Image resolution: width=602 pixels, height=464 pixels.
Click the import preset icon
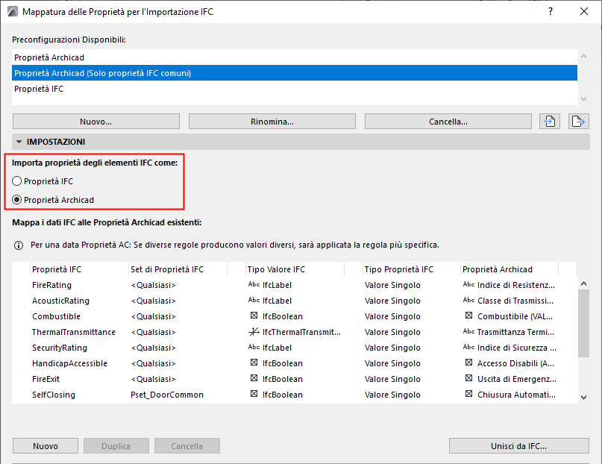coord(551,122)
